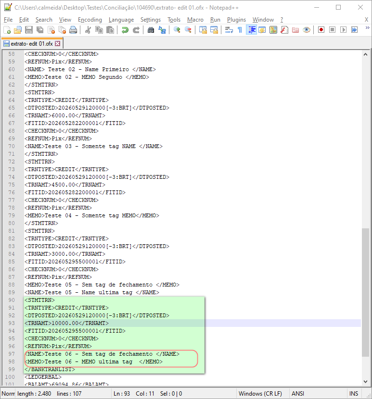Screen dimensions: 372x399
Task: Click the Cut scissors icon
Action: [x=88, y=30]
